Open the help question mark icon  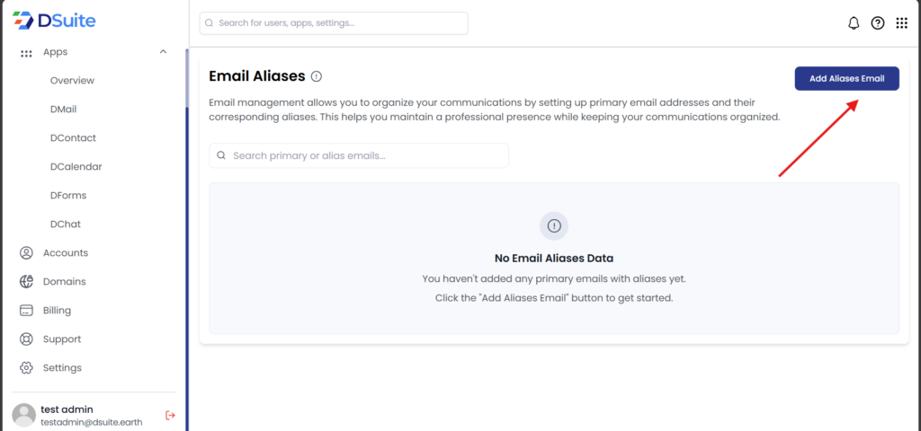coord(878,23)
